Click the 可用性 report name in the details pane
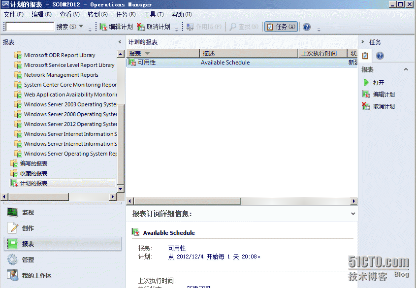 pos(177,248)
